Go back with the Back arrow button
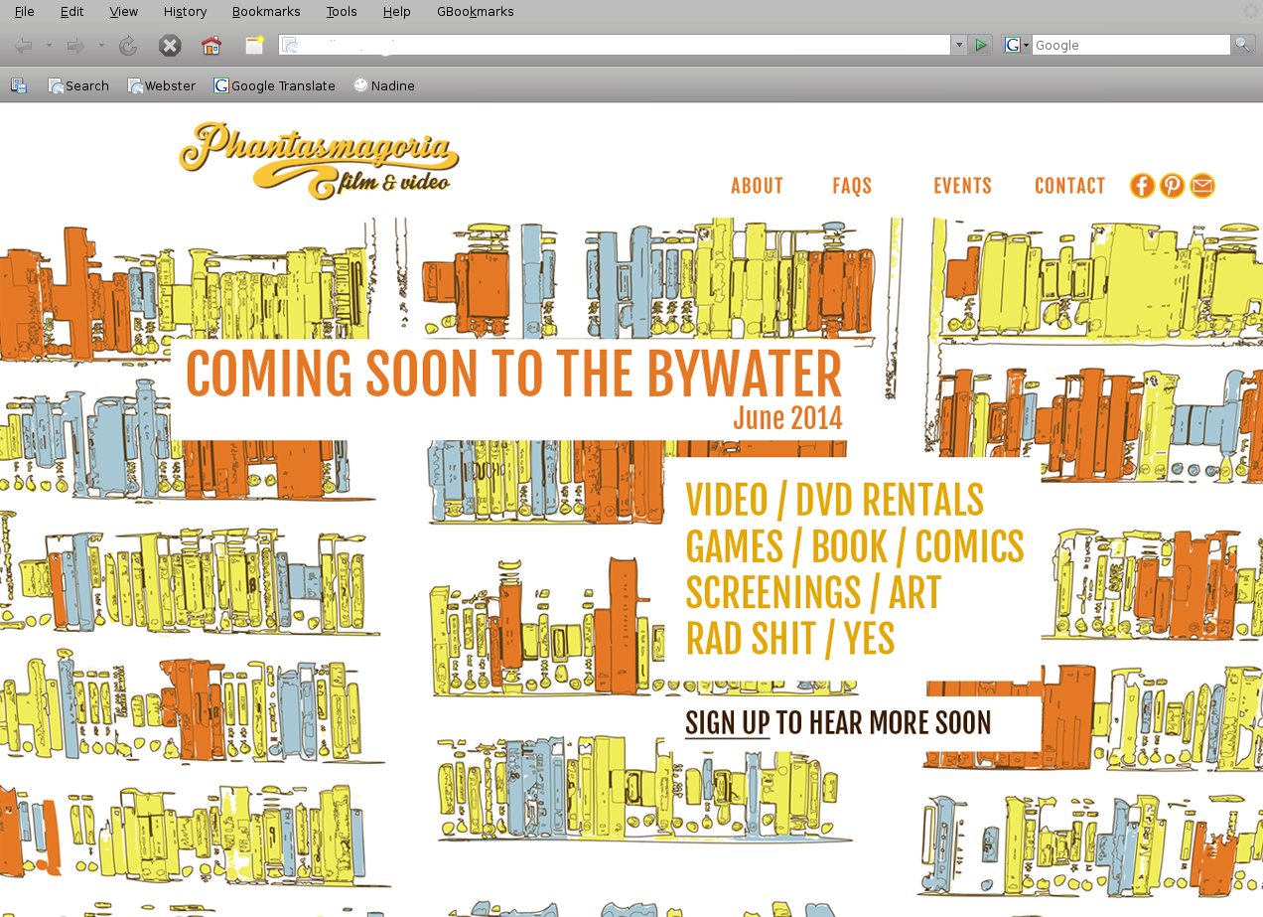Image resolution: width=1263 pixels, height=917 pixels. 23,46
